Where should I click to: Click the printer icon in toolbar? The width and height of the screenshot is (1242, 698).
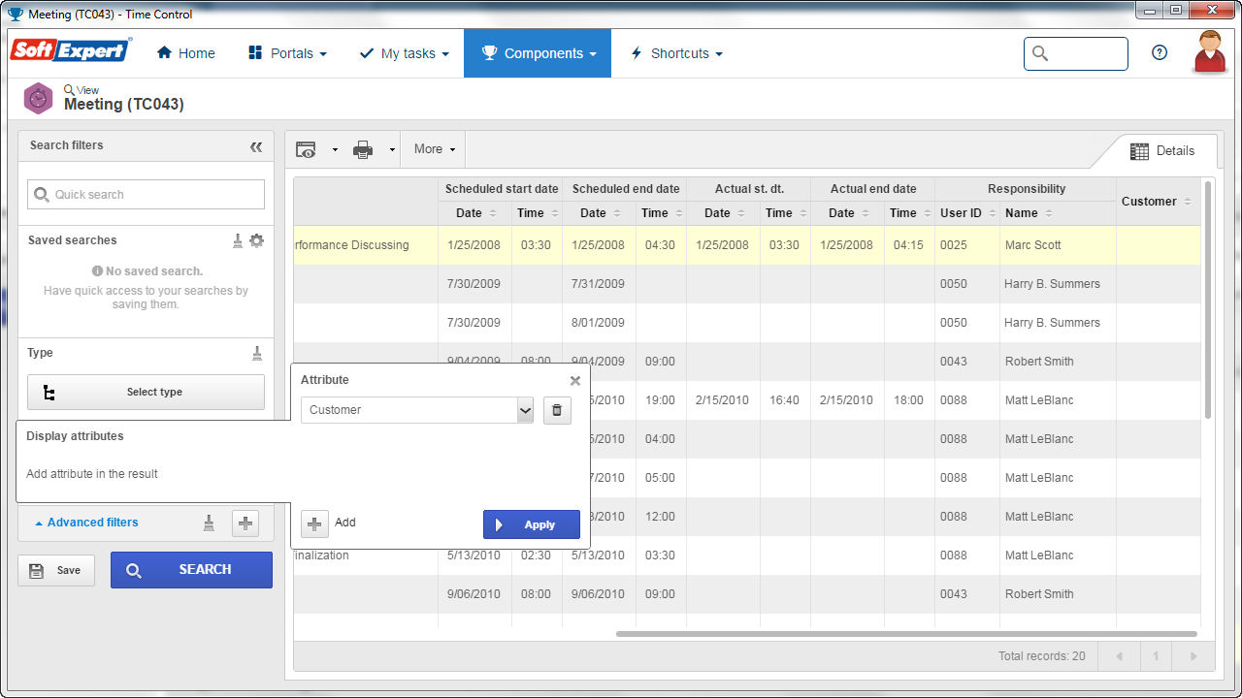click(363, 149)
